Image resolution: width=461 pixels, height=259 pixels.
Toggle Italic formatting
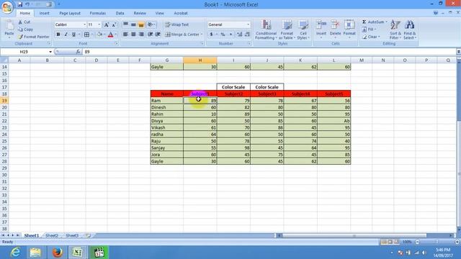point(66,35)
